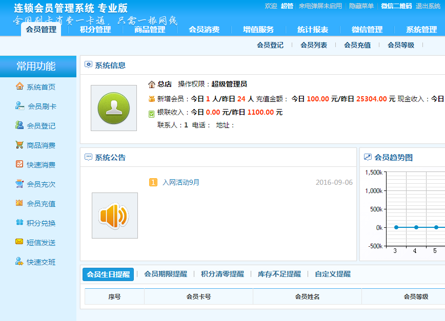Click the gift icon beside 积分兑换

point(19,222)
